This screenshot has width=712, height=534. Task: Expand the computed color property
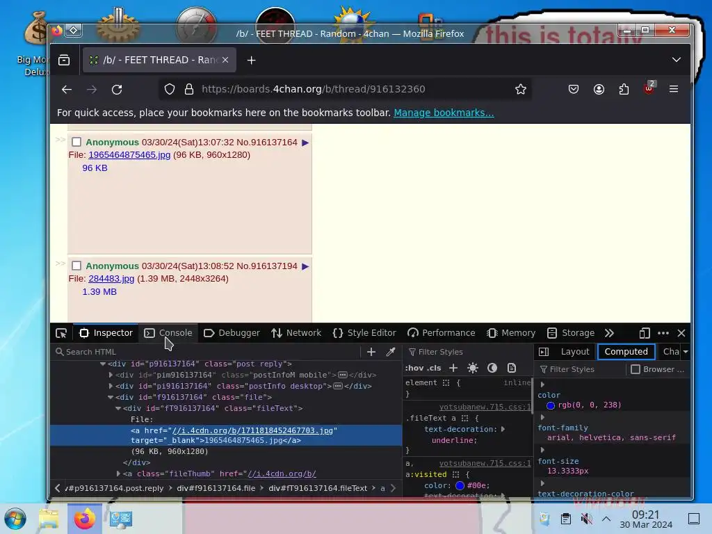coord(542,385)
